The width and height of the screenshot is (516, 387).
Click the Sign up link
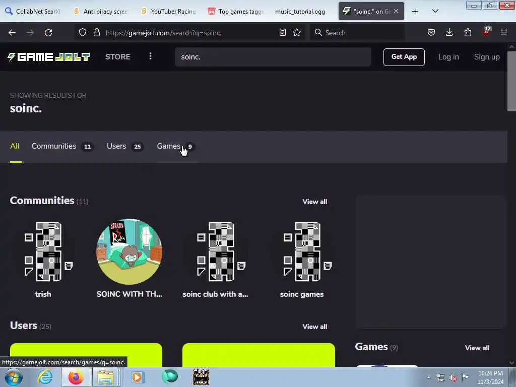(487, 57)
